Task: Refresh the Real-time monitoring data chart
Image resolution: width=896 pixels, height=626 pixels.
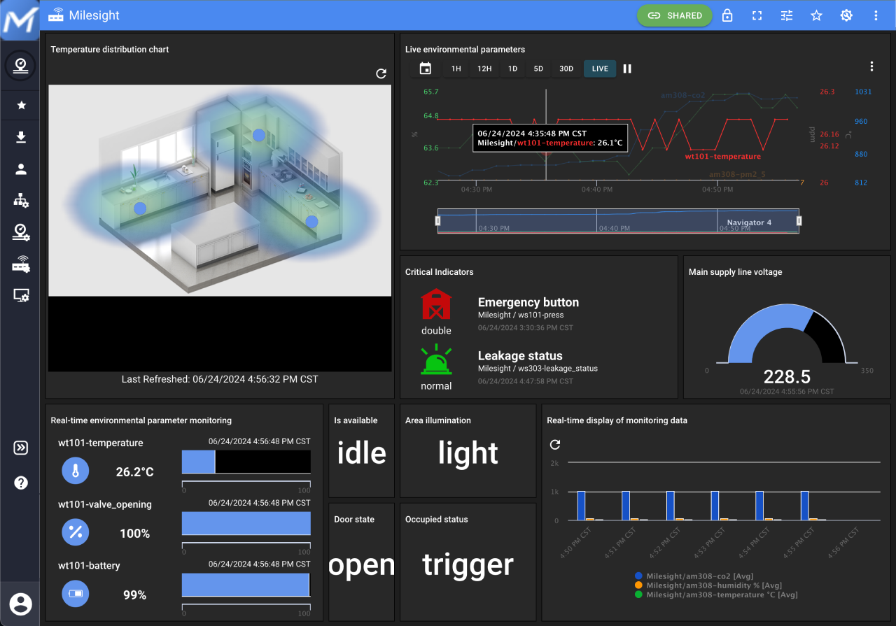Action: 555,444
